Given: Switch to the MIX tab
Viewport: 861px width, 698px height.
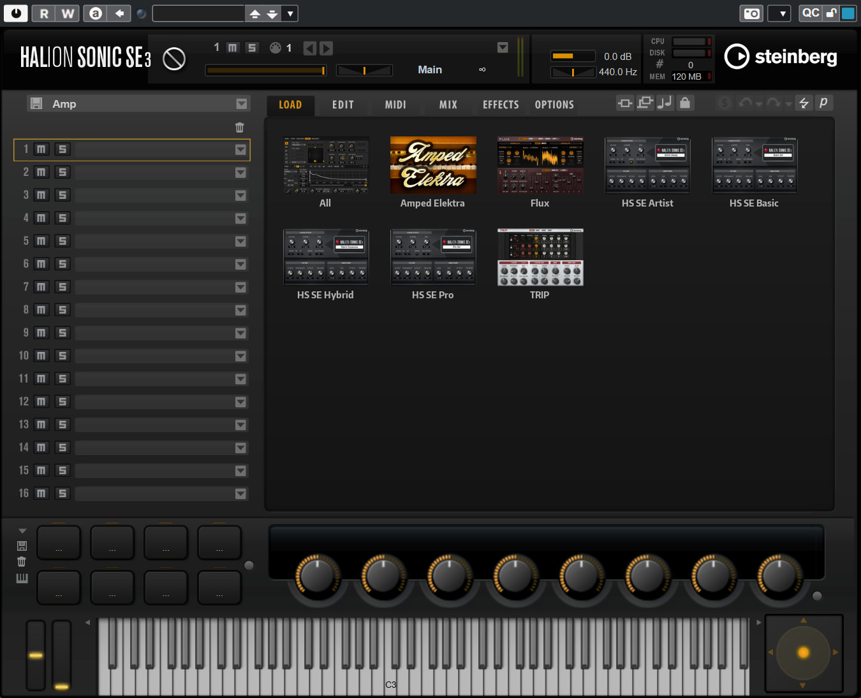Looking at the screenshot, I should 448,105.
